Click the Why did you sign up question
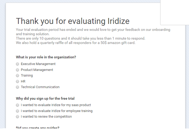The height and width of the screenshot is (130, 189). click(x=45, y=98)
